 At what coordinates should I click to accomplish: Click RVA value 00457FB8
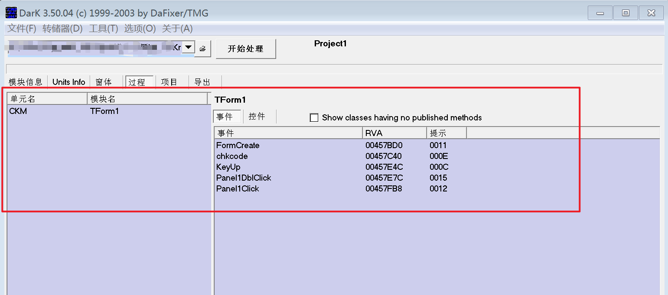(x=384, y=188)
